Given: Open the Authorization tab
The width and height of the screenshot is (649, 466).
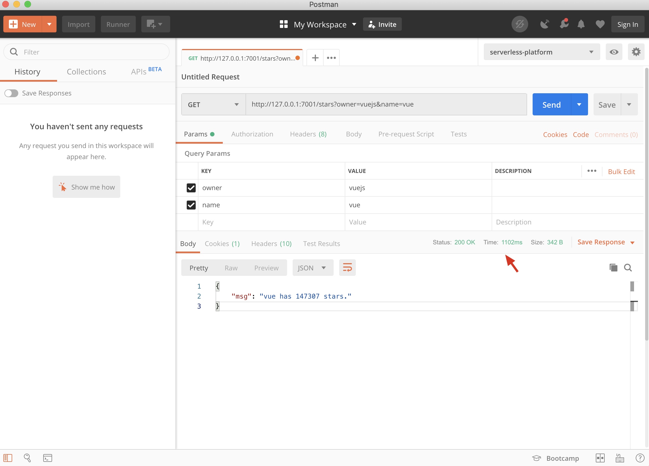Looking at the screenshot, I should pyautogui.click(x=252, y=134).
